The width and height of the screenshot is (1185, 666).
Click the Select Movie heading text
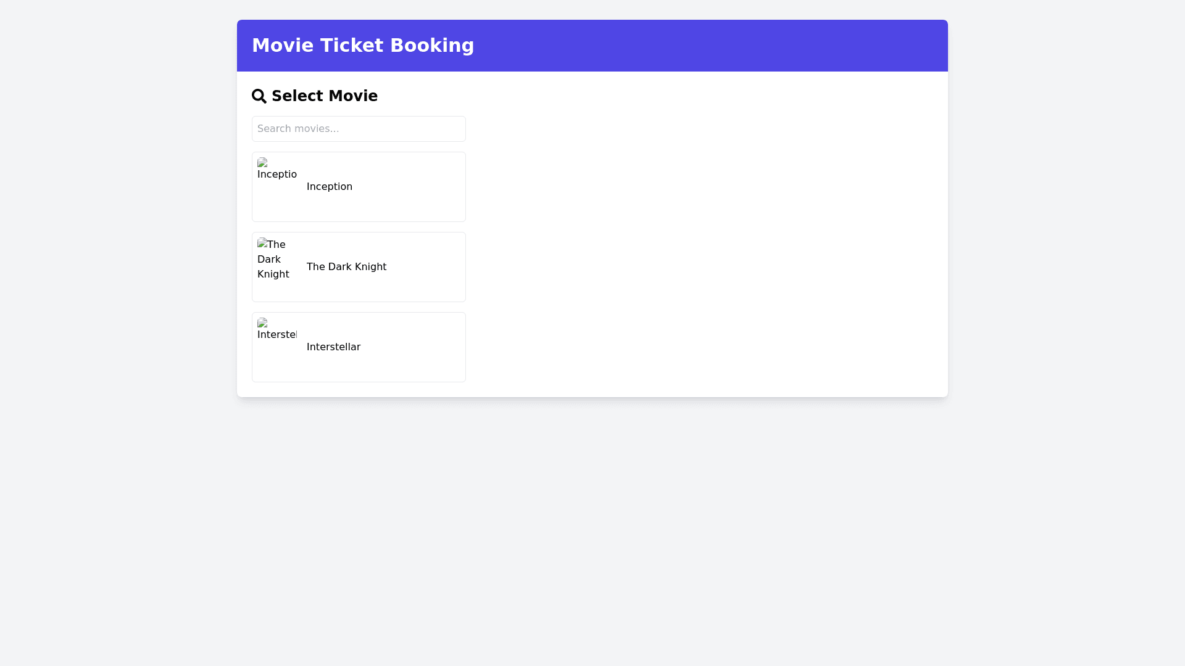pos(324,96)
